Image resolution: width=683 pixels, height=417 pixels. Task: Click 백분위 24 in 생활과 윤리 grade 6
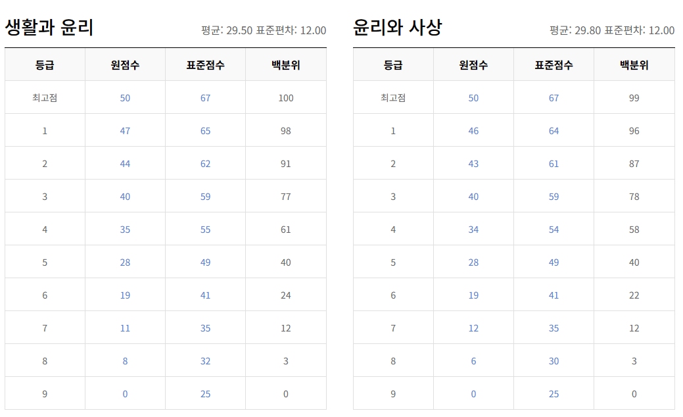286,295
